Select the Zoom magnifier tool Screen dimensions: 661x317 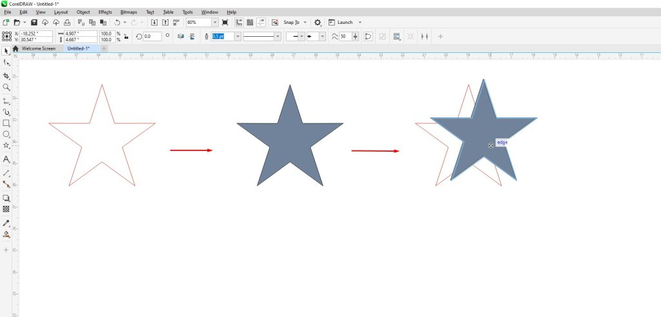(6, 87)
